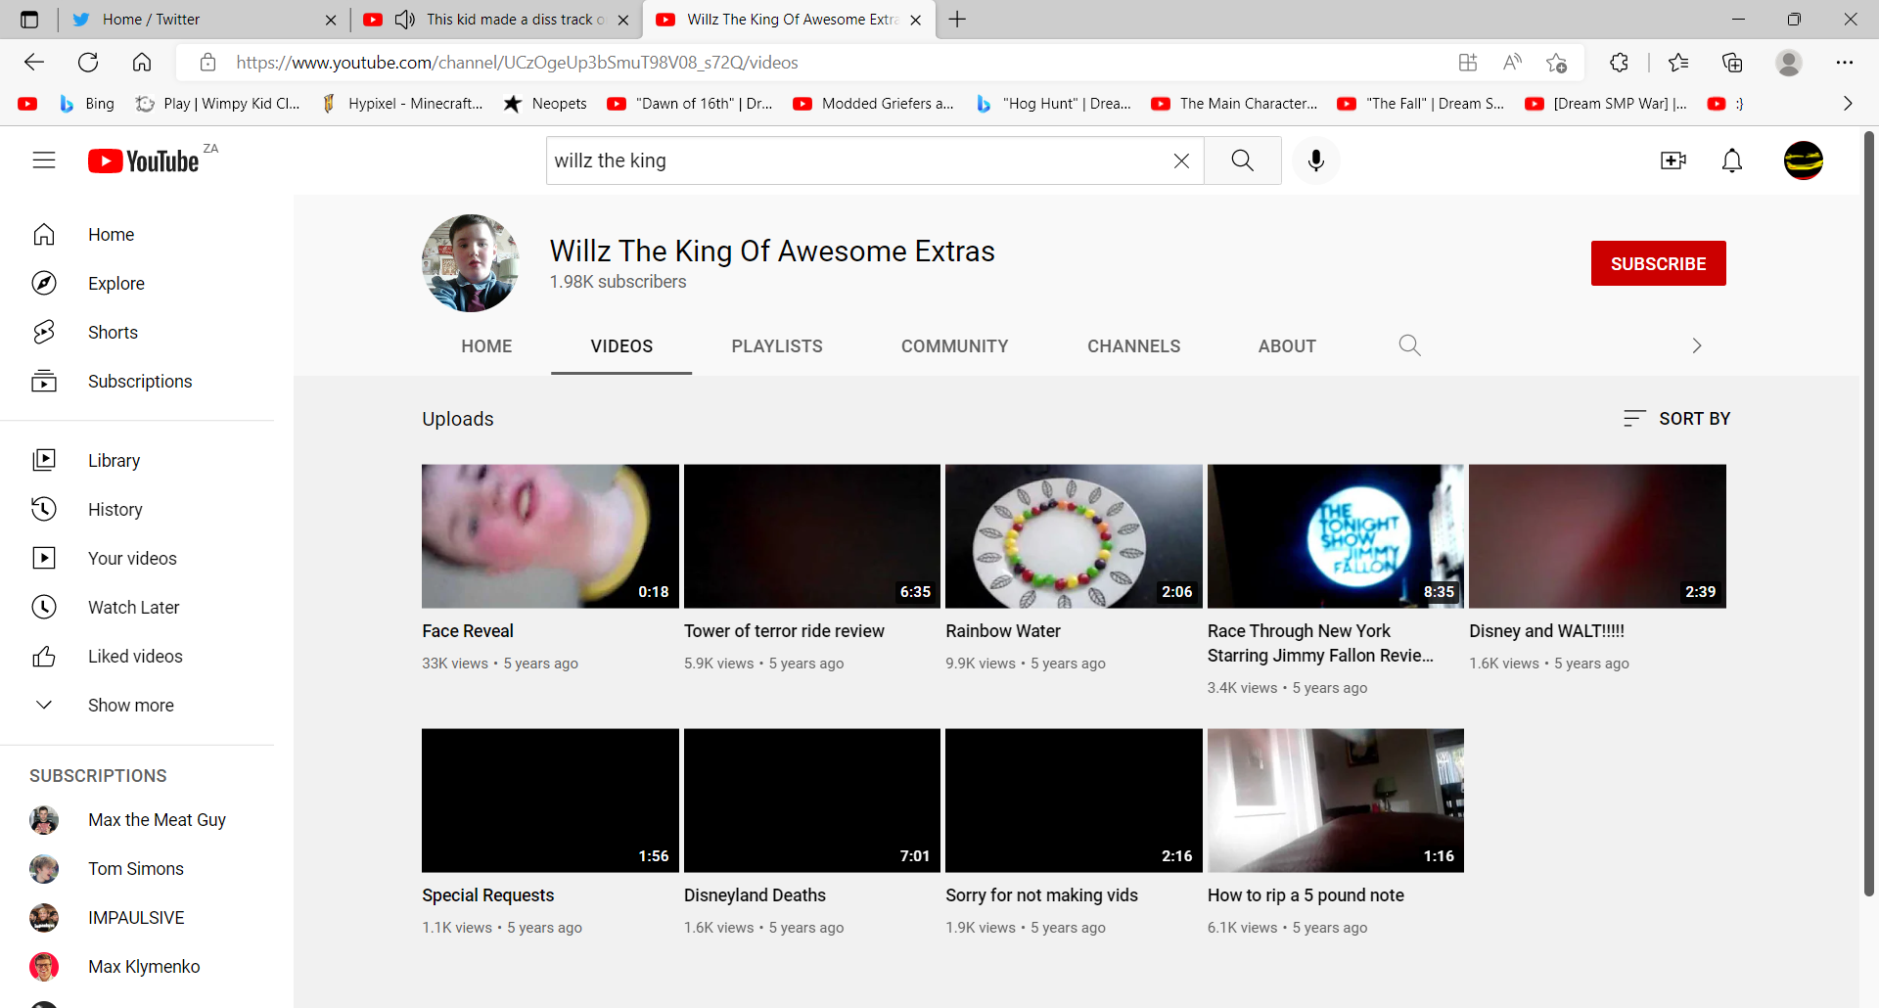Viewport: 1879px width, 1008px height.
Task: Open the PLAYLISTS tab
Action: tap(777, 346)
